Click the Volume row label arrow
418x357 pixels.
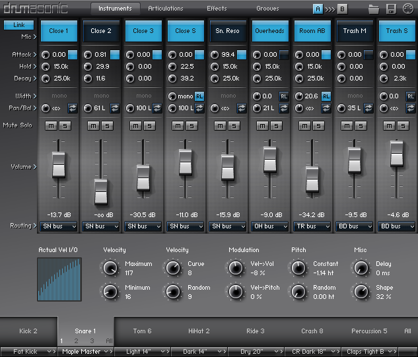pos(35,167)
